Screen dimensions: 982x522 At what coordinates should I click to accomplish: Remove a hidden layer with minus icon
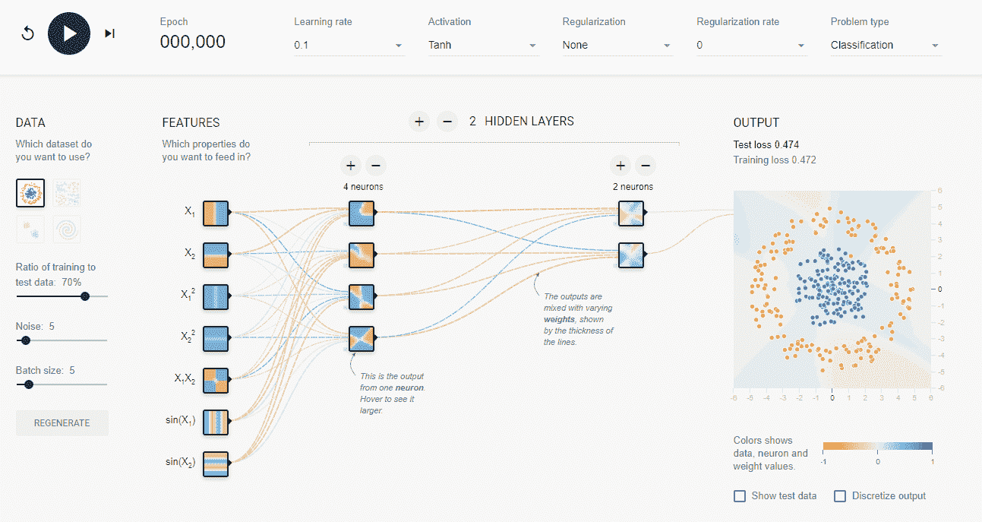(447, 122)
